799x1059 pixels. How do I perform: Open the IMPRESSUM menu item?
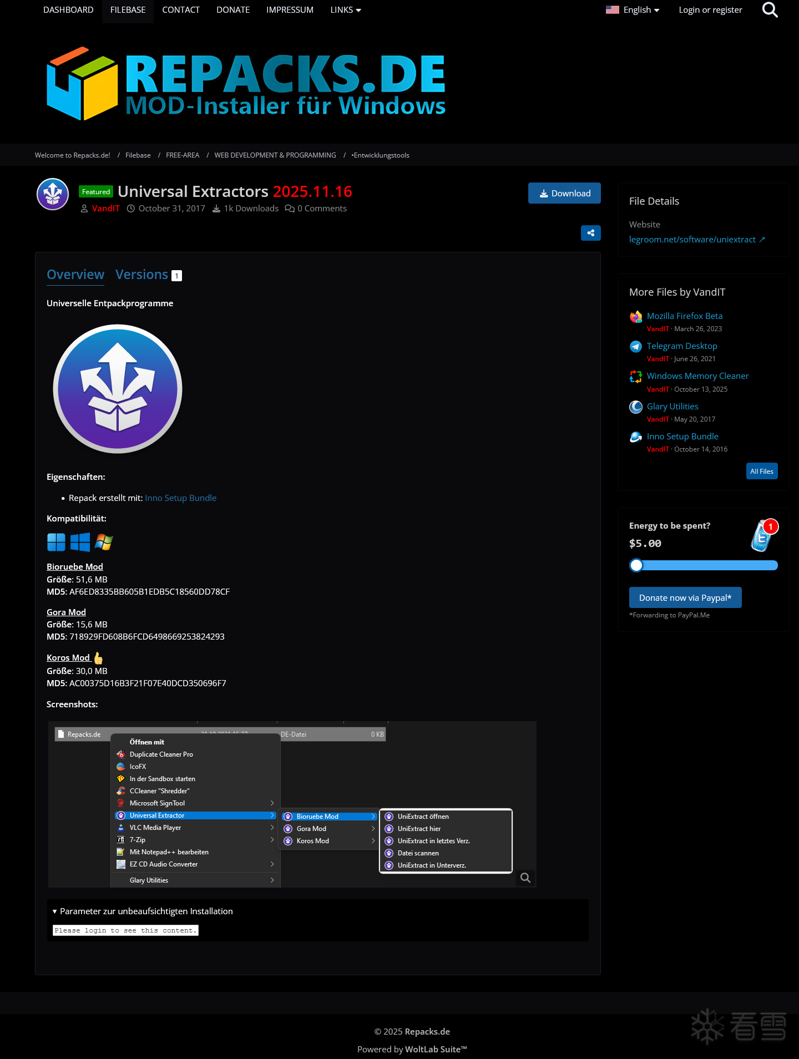[290, 10]
